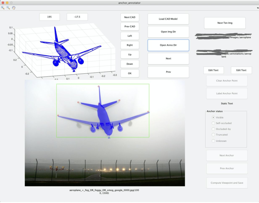The width and height of the screenshot is (259, 203).
Task: Click the images/aeroplane directory path text
Action: (224, 36)
